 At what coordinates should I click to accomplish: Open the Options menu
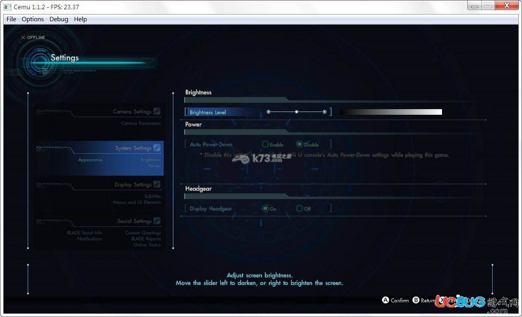click(x=33, y=19)
